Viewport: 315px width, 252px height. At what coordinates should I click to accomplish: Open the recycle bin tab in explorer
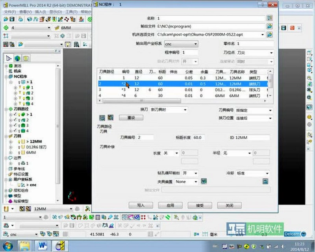[26, 58]
